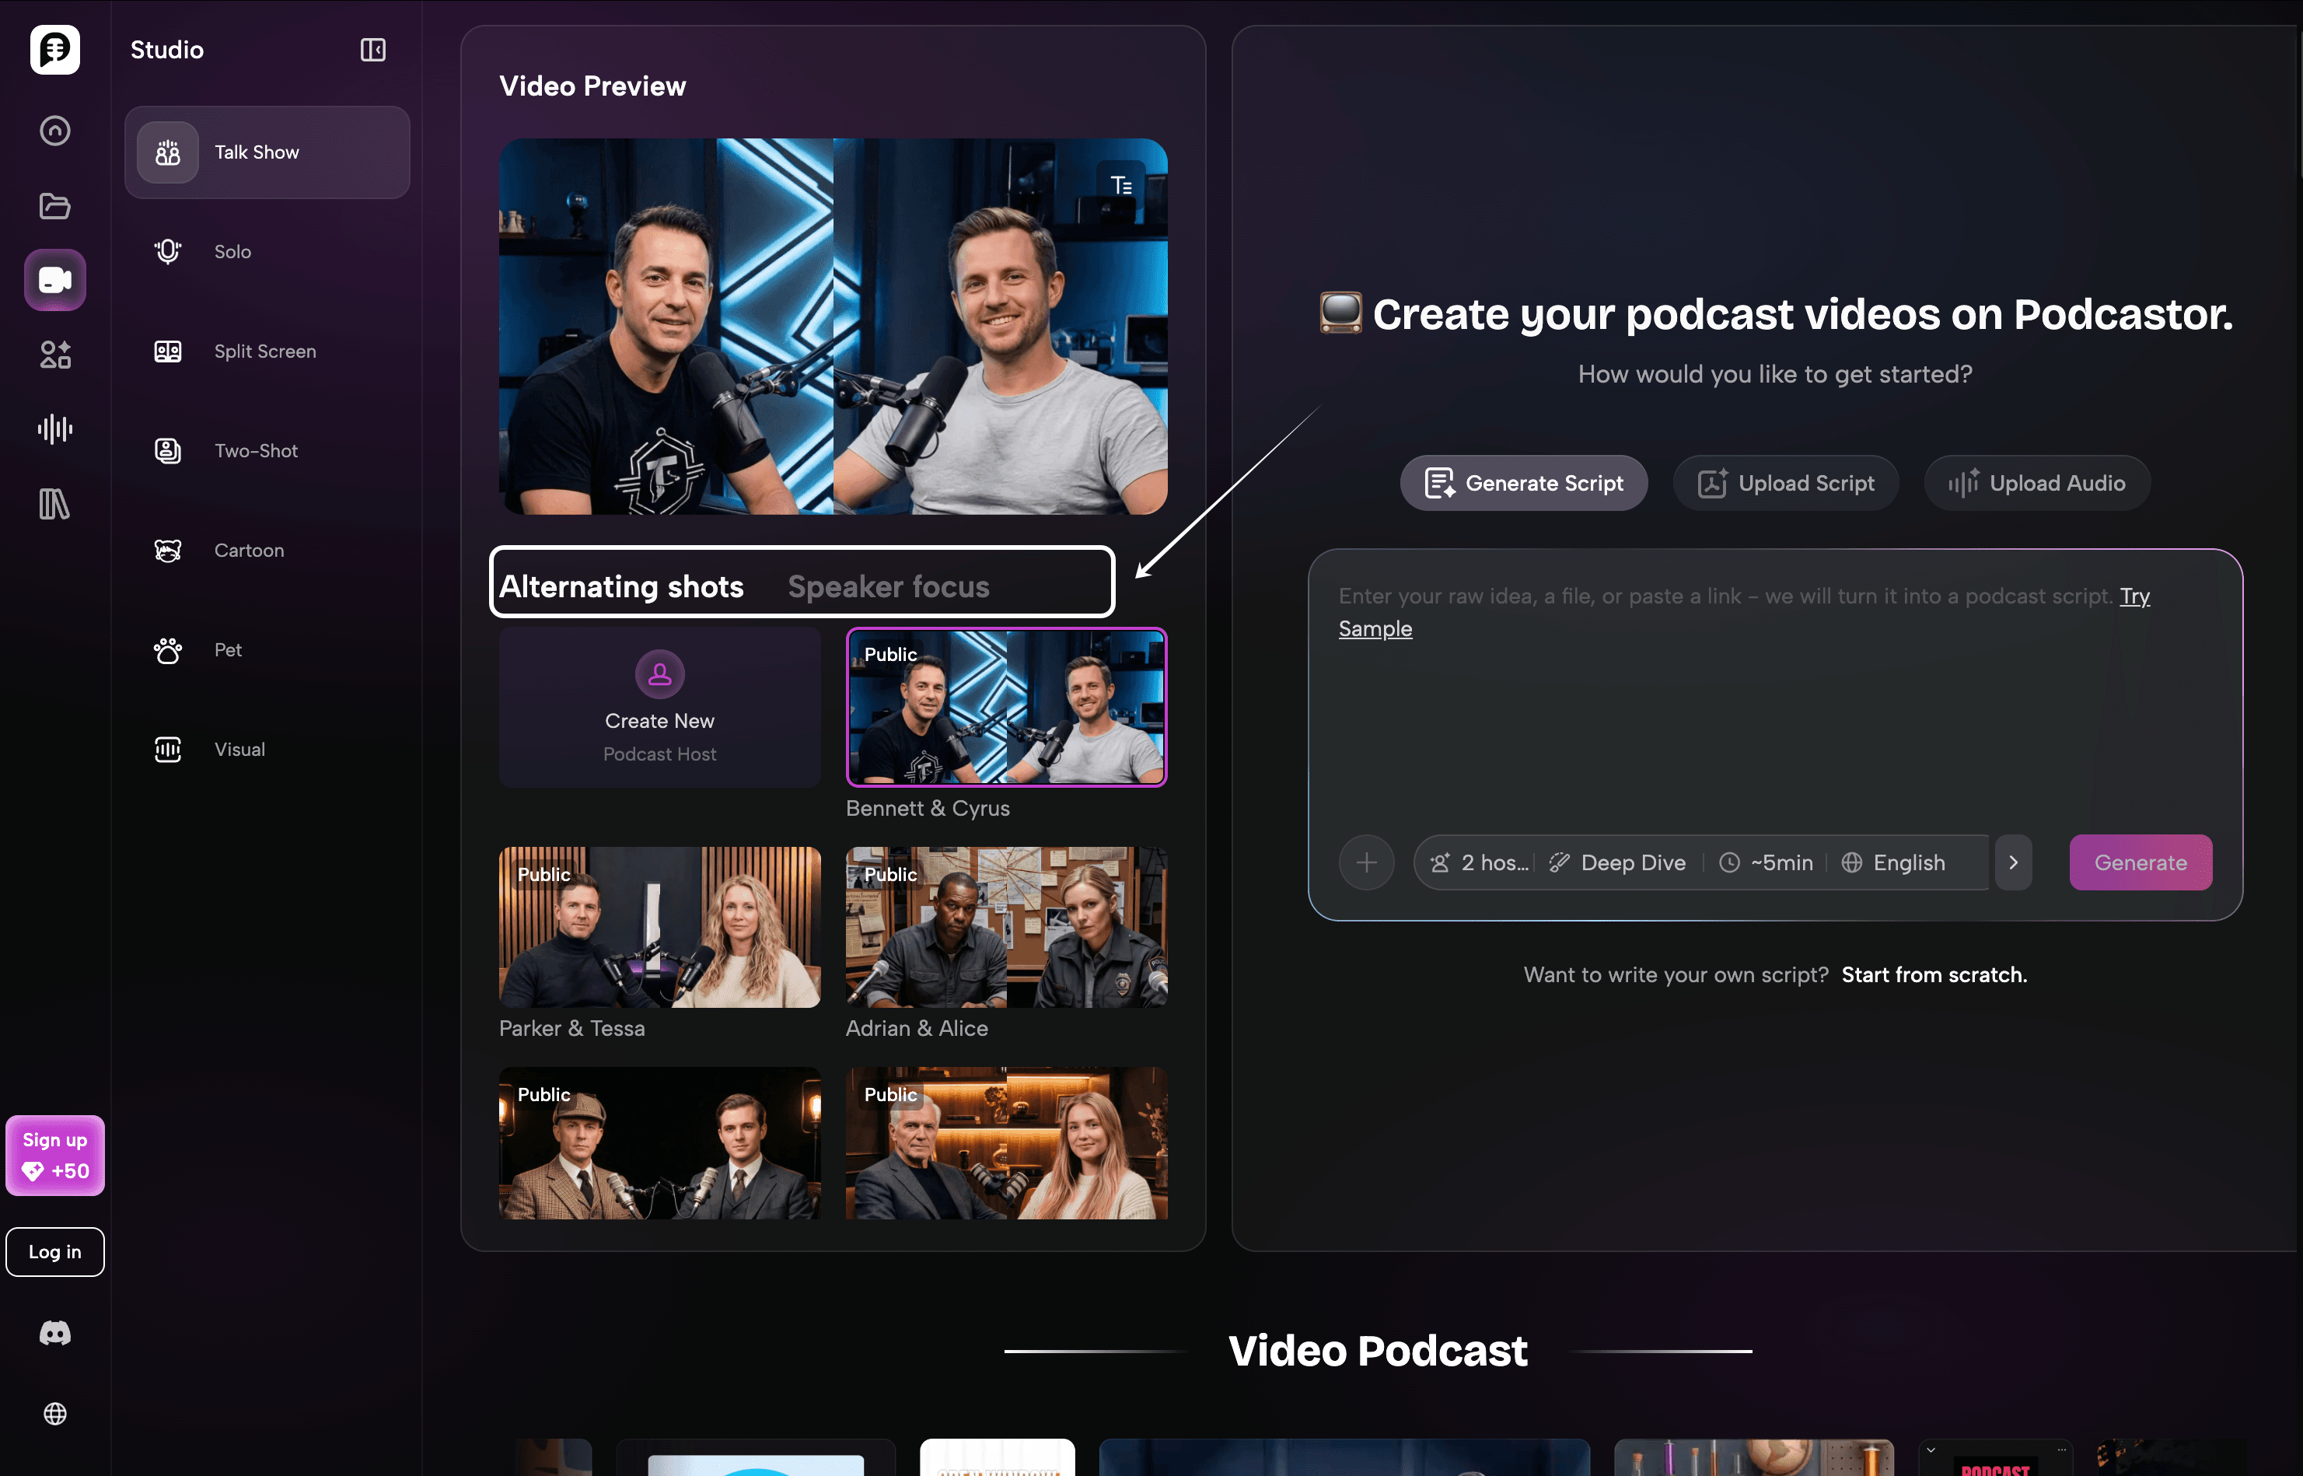This screenshot has width=2303, height=1476.
Task: Open the 2 hosts selector
Action: 1479,862
